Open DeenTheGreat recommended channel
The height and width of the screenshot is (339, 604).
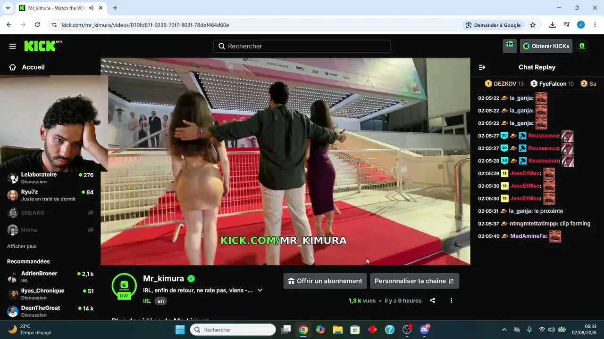50,311
